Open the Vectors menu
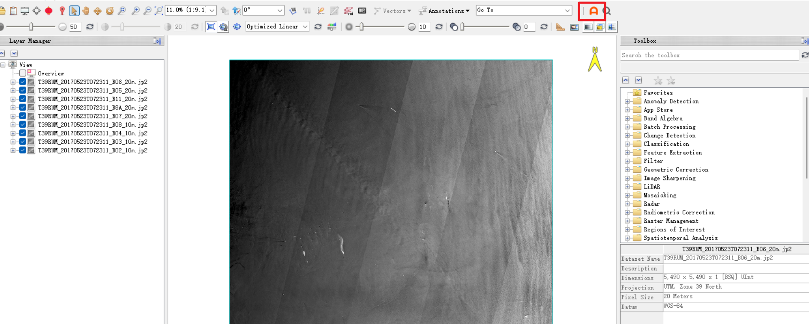 click(x=393, y=11)
